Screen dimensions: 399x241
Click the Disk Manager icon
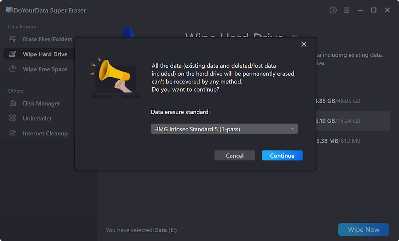(13, 103)
